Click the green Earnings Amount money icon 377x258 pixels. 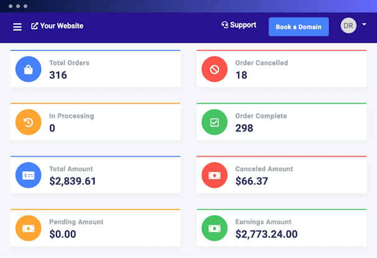pyautogui.click(x=215, y=228)
